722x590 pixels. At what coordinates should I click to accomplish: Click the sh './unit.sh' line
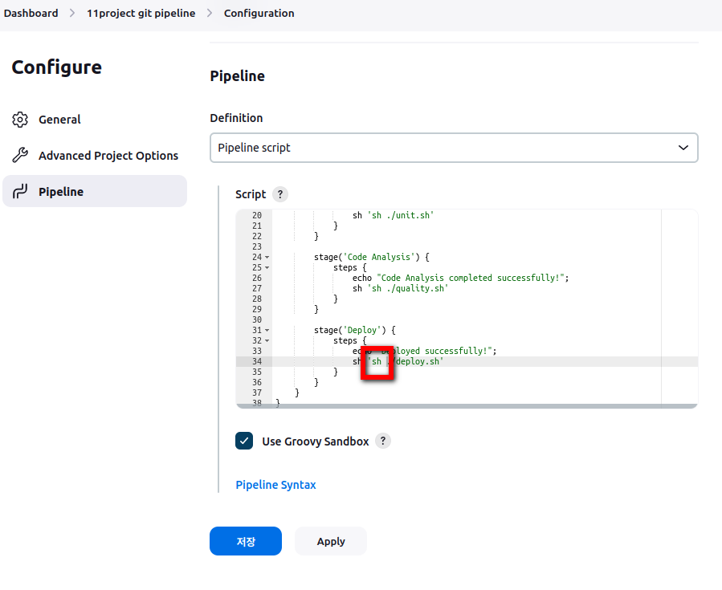click(394, 215)
